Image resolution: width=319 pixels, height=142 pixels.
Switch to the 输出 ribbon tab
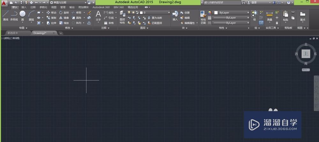[x=72, y=7]
